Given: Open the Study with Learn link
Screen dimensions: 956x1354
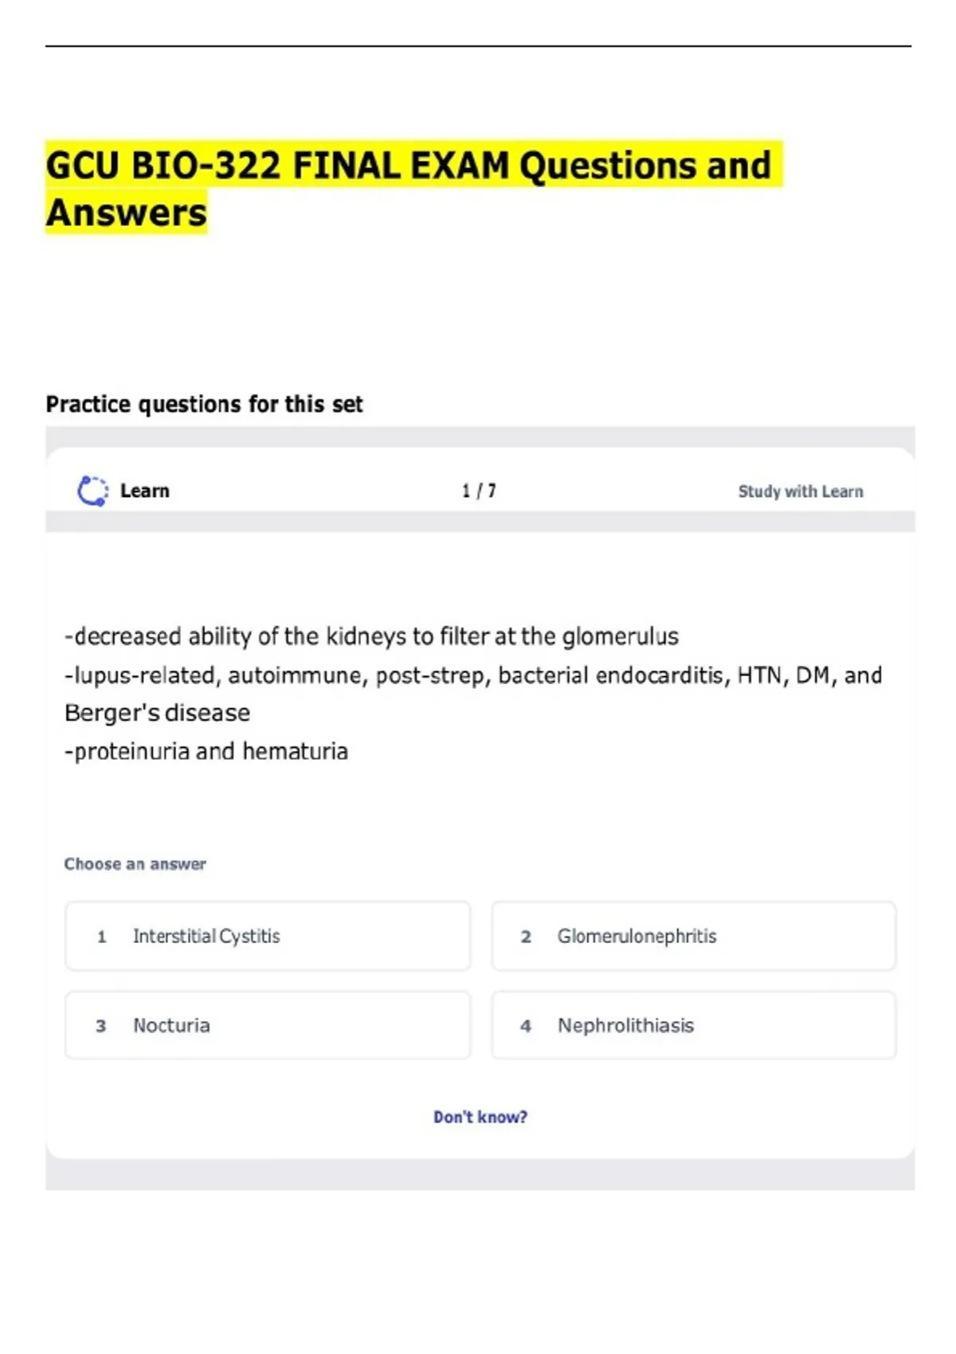Looking at the screenshot, I should (x=801, y=491).
